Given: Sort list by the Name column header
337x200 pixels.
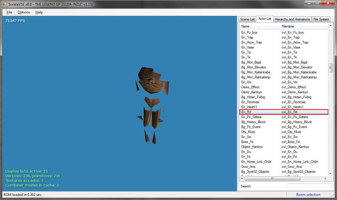Looking at the screenshot, I should point(259,26).
